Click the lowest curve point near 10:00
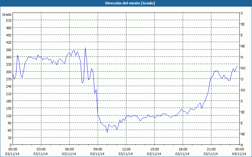The width and height of the screenshot is (252, 157). (107, 132)
